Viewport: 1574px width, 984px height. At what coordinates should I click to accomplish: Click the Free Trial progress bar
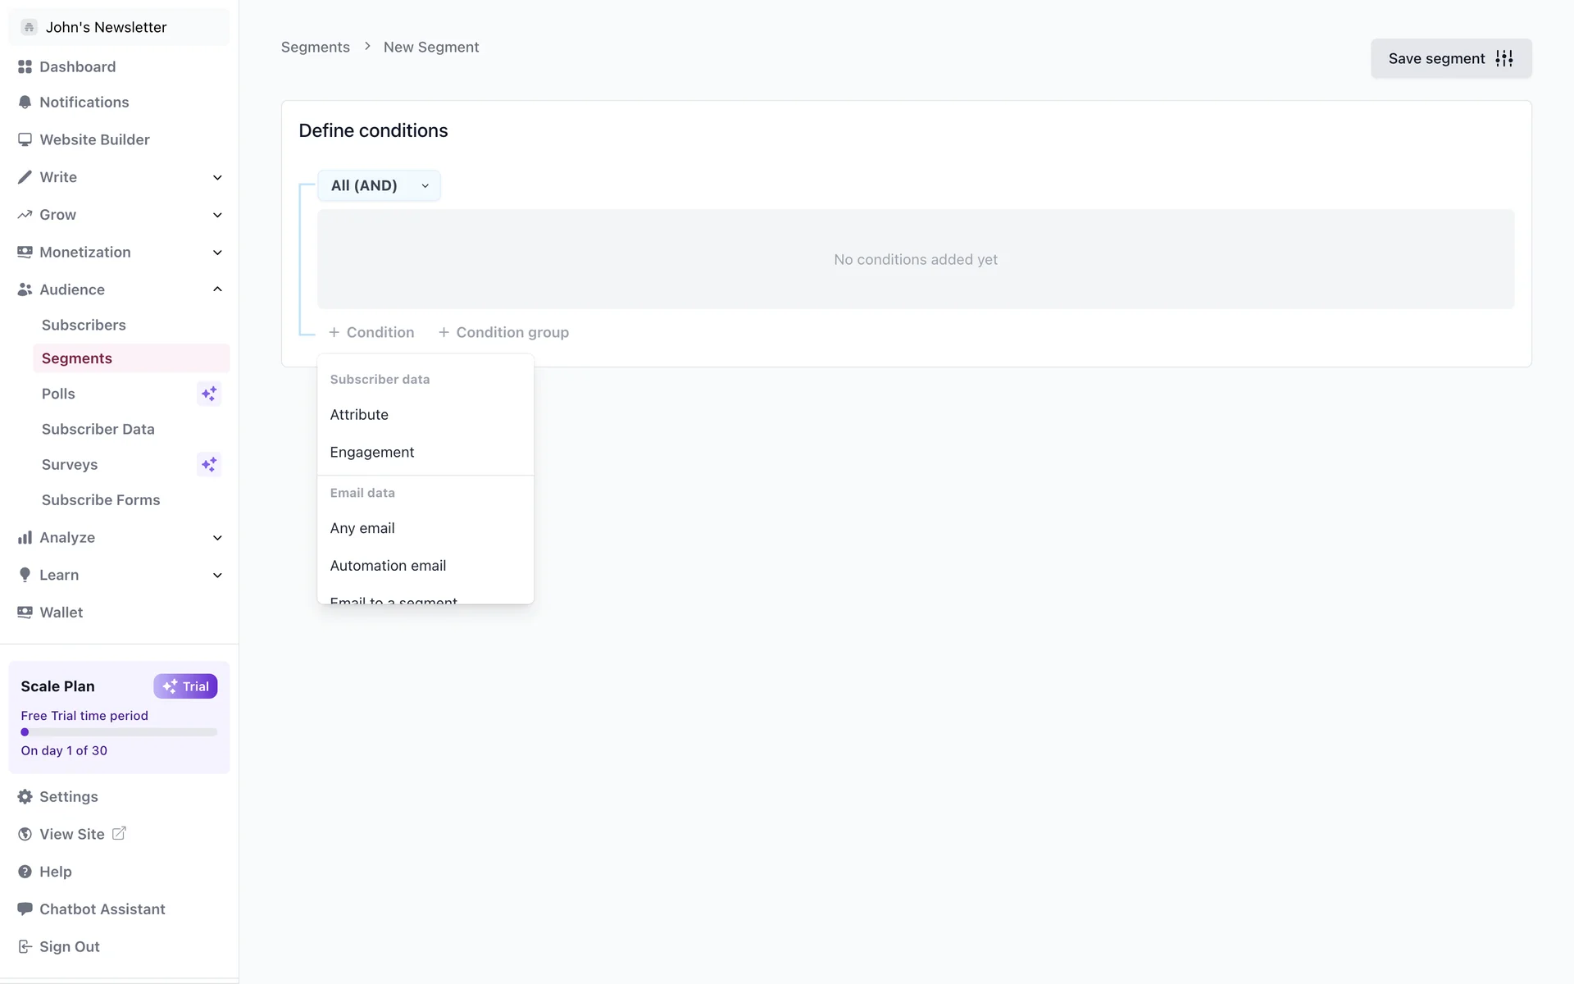pos(119,732)
